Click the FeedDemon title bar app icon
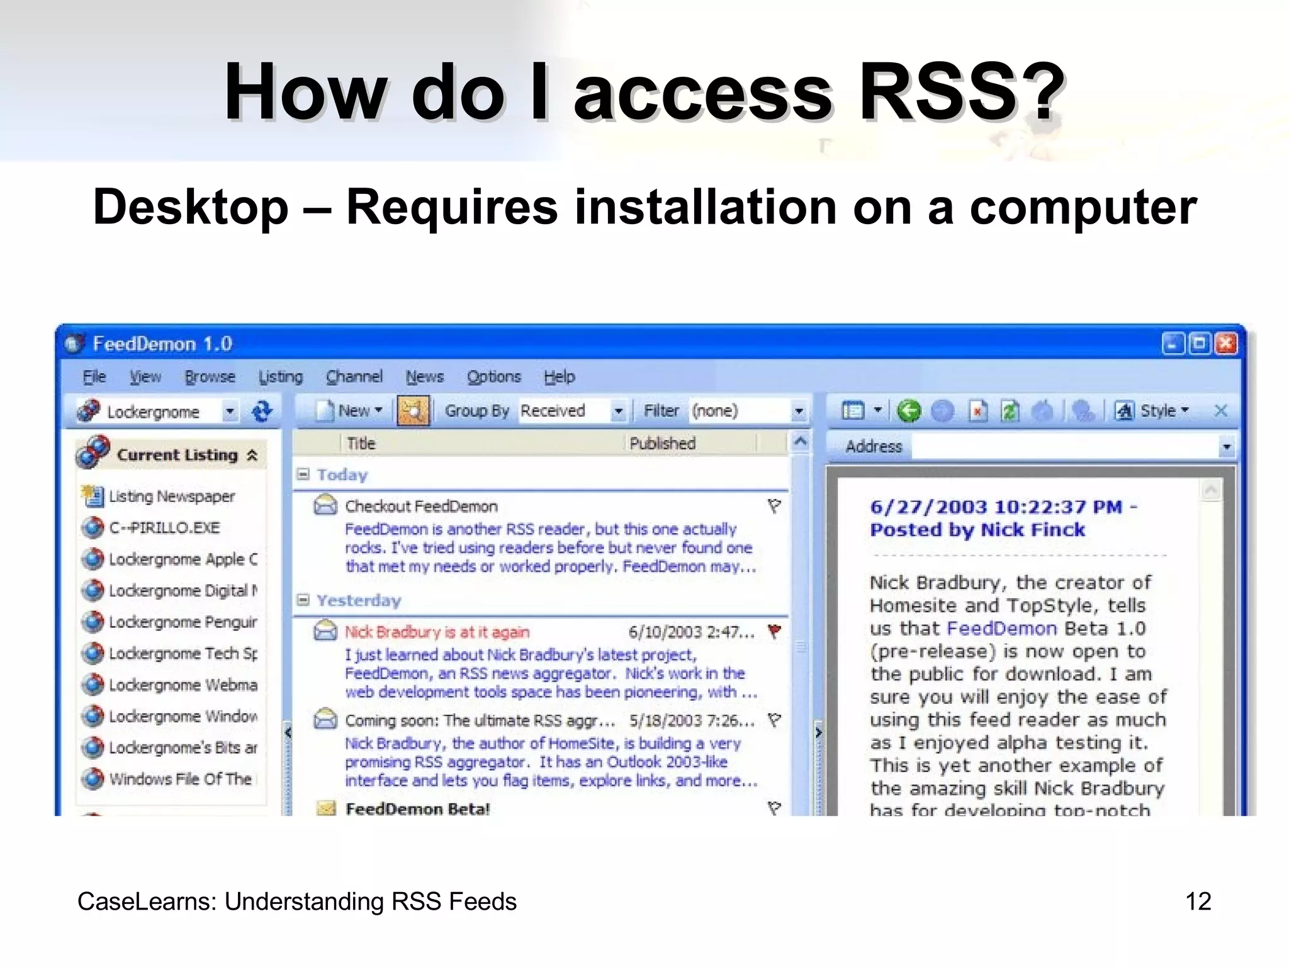Image resolution: width=1289 pixels, height=967 pixels. [74, 344]
